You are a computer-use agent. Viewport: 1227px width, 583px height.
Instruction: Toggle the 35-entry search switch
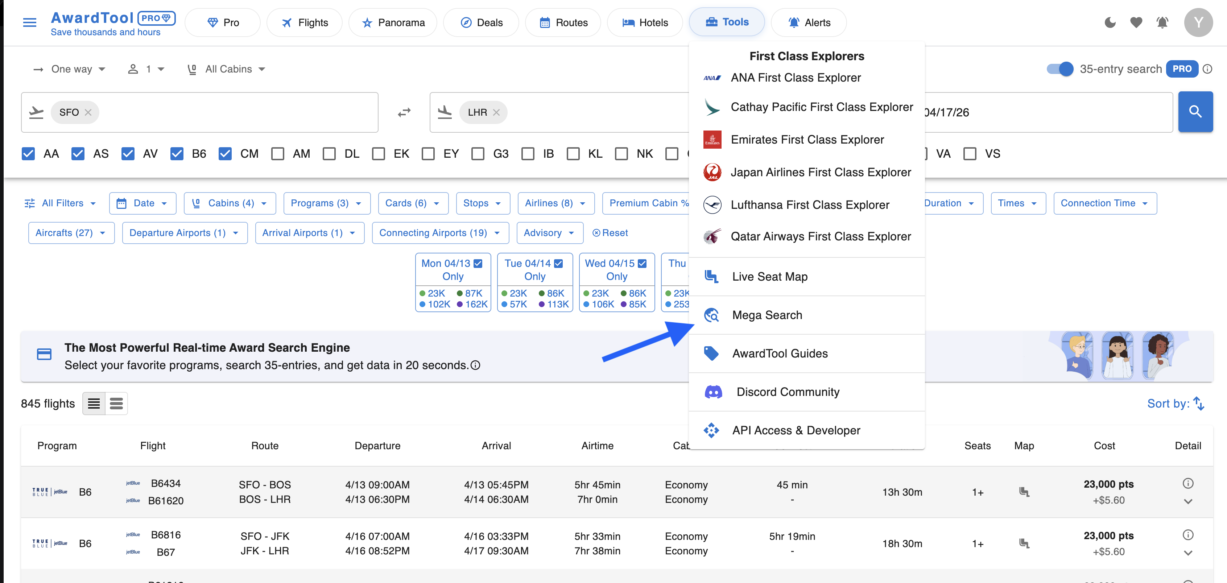pos(1060,69)
